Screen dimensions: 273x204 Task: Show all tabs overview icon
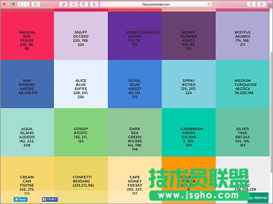[262, 4]
